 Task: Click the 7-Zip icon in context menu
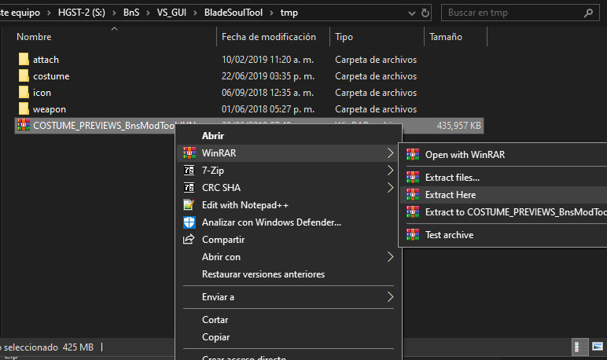189,171
